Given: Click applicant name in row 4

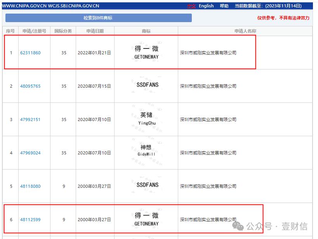Looking at the screenshot, I should click(208, 153).
